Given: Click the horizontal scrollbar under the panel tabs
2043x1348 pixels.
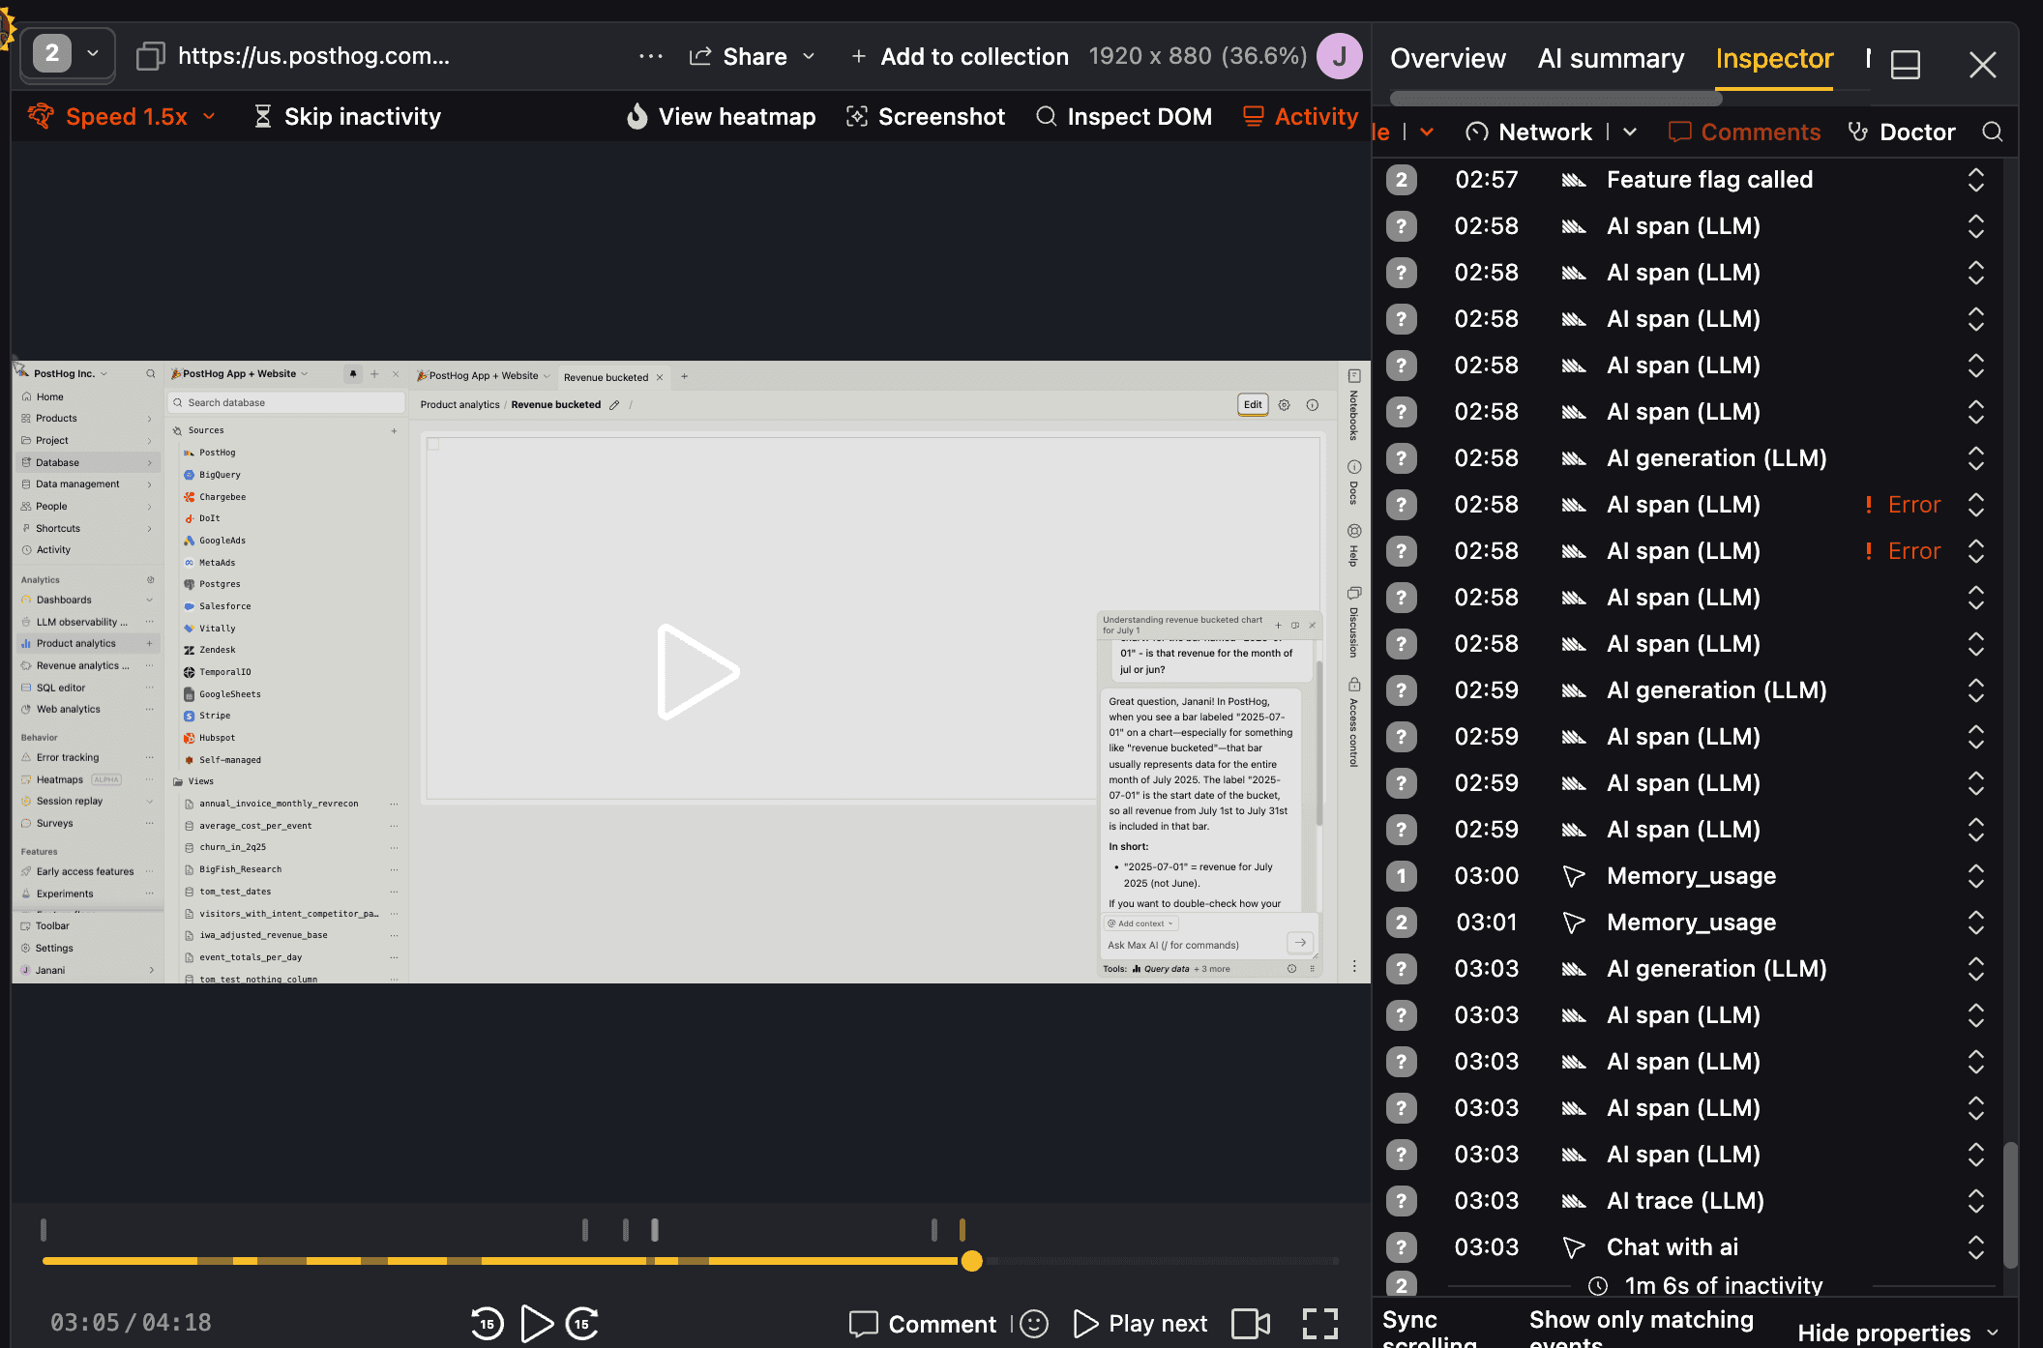Looking at the screenshot, I should (x=1555, y=98).
